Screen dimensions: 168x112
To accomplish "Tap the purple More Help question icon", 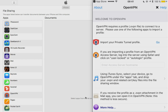I will [x=96, y=107].
